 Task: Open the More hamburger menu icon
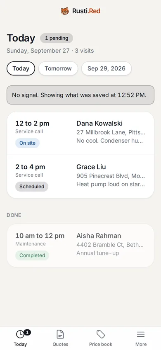tap(141, 334)
